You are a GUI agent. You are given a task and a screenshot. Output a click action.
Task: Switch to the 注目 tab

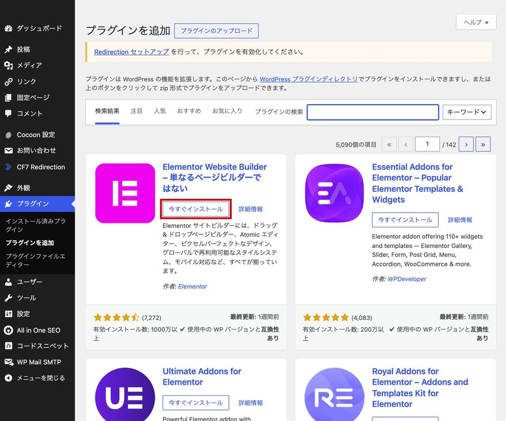click(x=136, y=111)
